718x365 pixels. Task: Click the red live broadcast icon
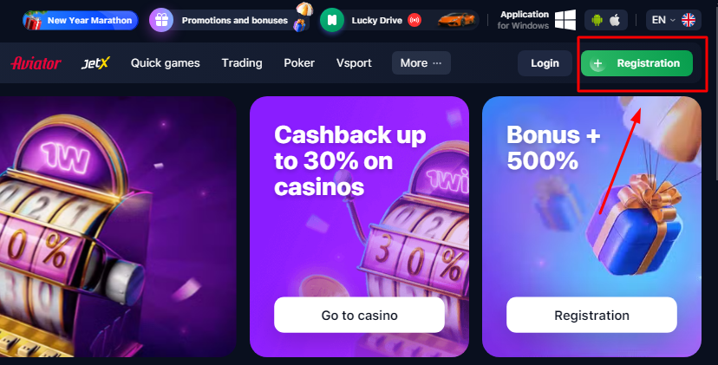(x=414, y=20)
